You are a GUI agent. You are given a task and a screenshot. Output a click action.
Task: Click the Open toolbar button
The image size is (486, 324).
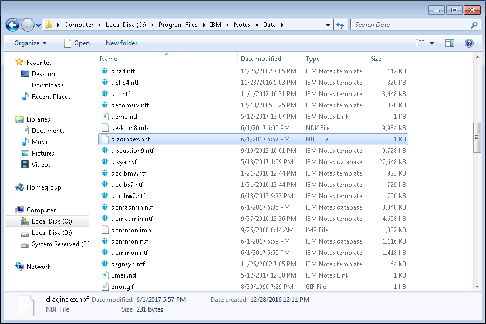coord(77,43)
